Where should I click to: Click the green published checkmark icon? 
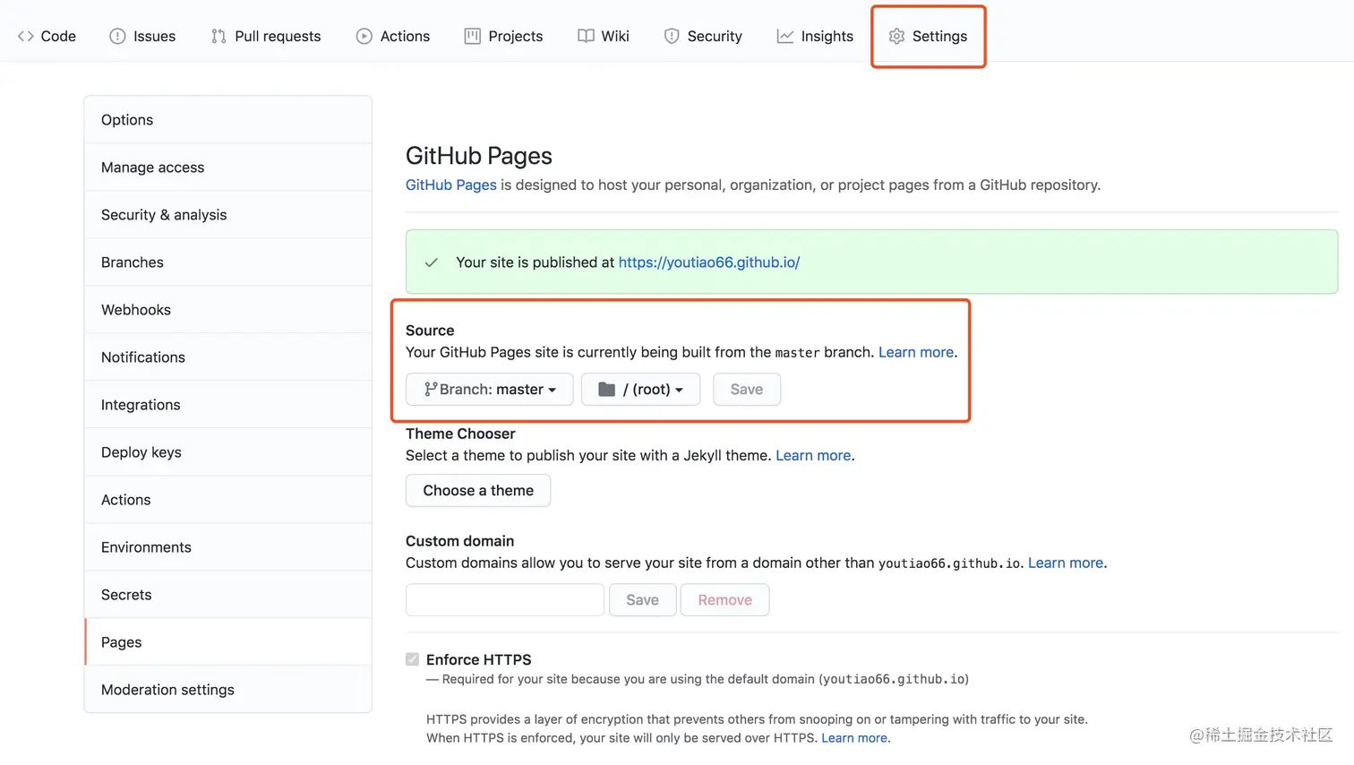(x=432, y=262)
